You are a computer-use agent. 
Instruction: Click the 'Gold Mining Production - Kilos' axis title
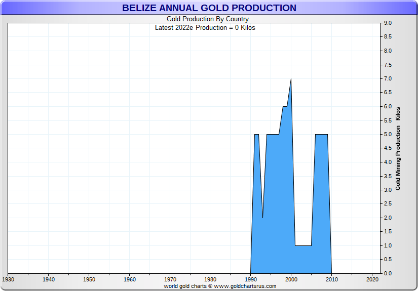(398, 148)
